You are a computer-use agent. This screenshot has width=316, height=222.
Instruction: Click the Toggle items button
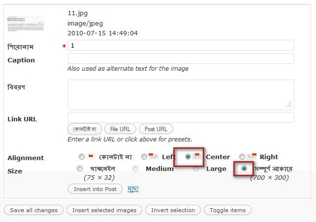click(227, 210)
